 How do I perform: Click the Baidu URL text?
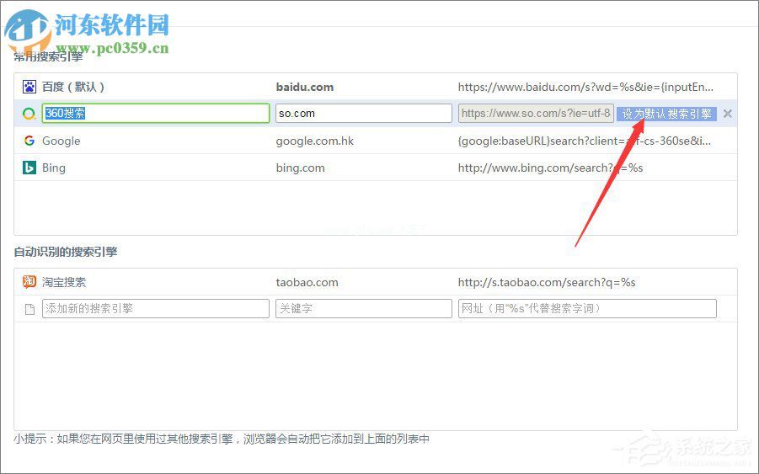click(586, 87)
